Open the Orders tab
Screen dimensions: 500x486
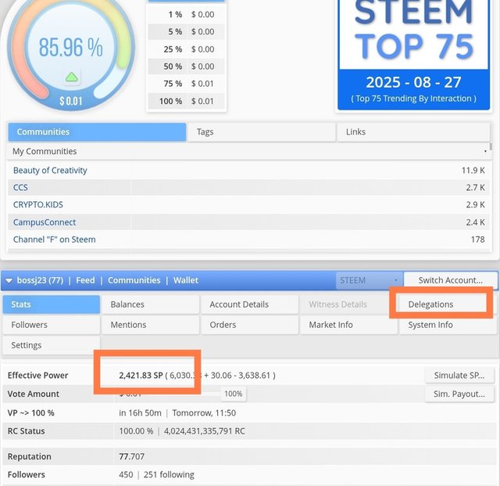click(x=250, y=325)
